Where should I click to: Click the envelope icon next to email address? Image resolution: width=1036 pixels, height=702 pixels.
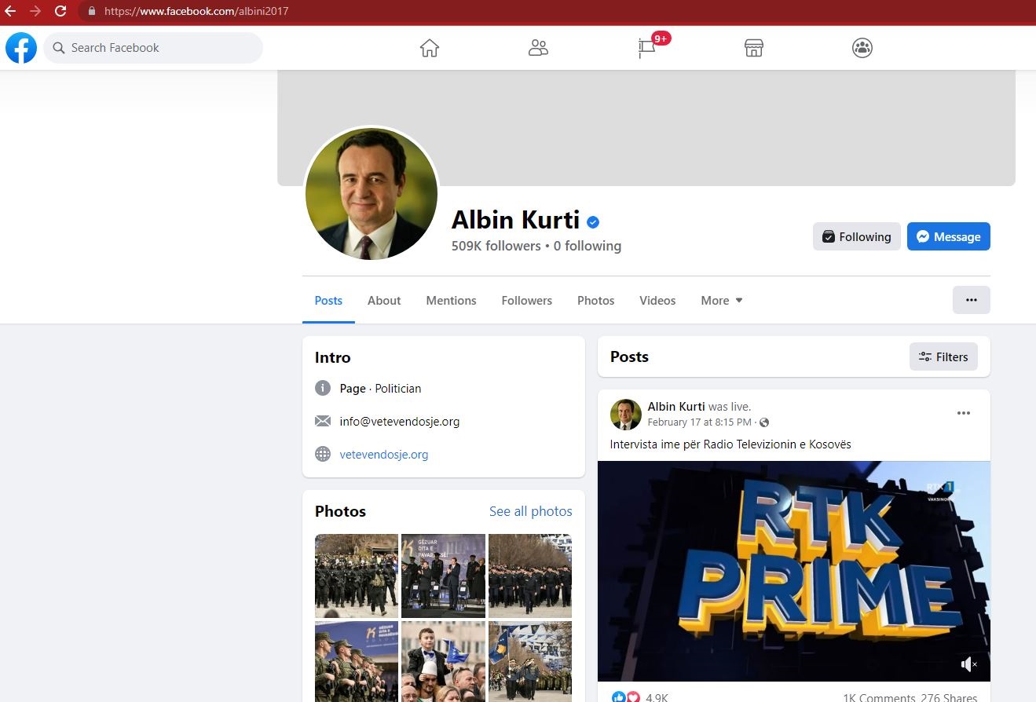click(x=323, y=421)
